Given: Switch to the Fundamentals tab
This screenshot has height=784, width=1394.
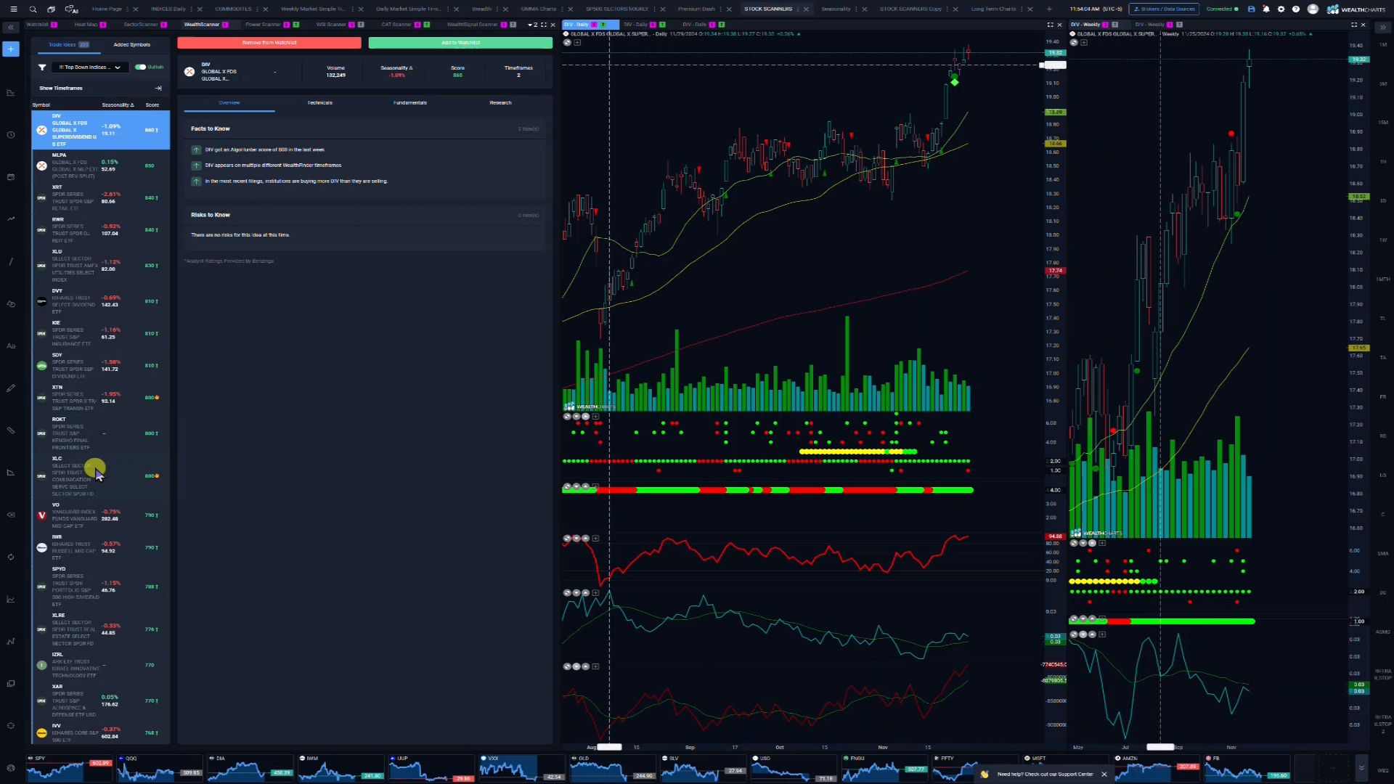Looking at the screenshot, I should [410, 103].
